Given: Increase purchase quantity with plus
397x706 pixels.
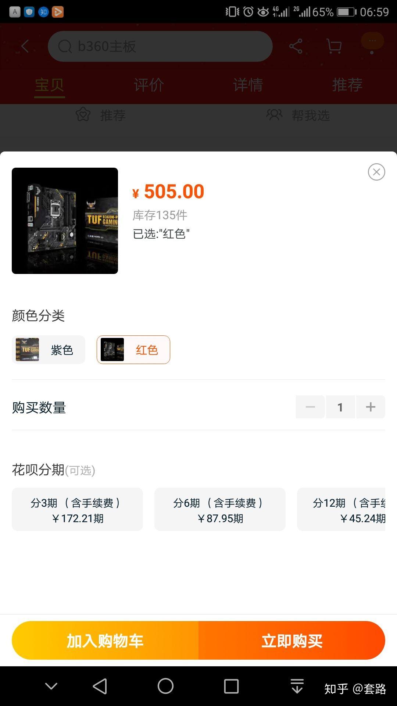Looking at the screenshot, I should (371, 407).
